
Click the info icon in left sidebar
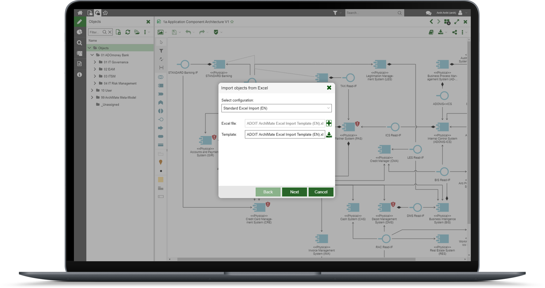pos(79,74)
